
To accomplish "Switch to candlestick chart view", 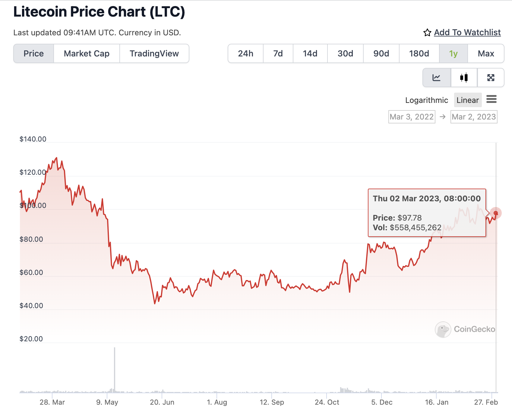I will click(x=463, y=78).
